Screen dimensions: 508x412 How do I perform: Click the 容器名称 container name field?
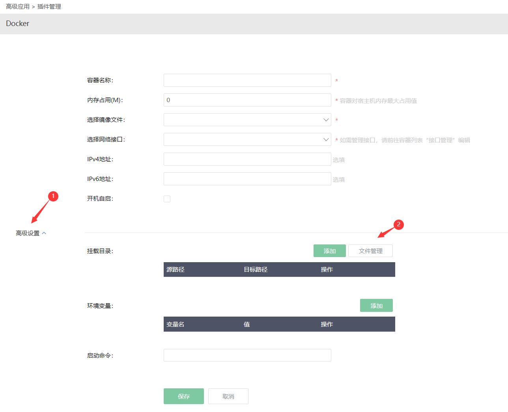(x=247, y=80)
